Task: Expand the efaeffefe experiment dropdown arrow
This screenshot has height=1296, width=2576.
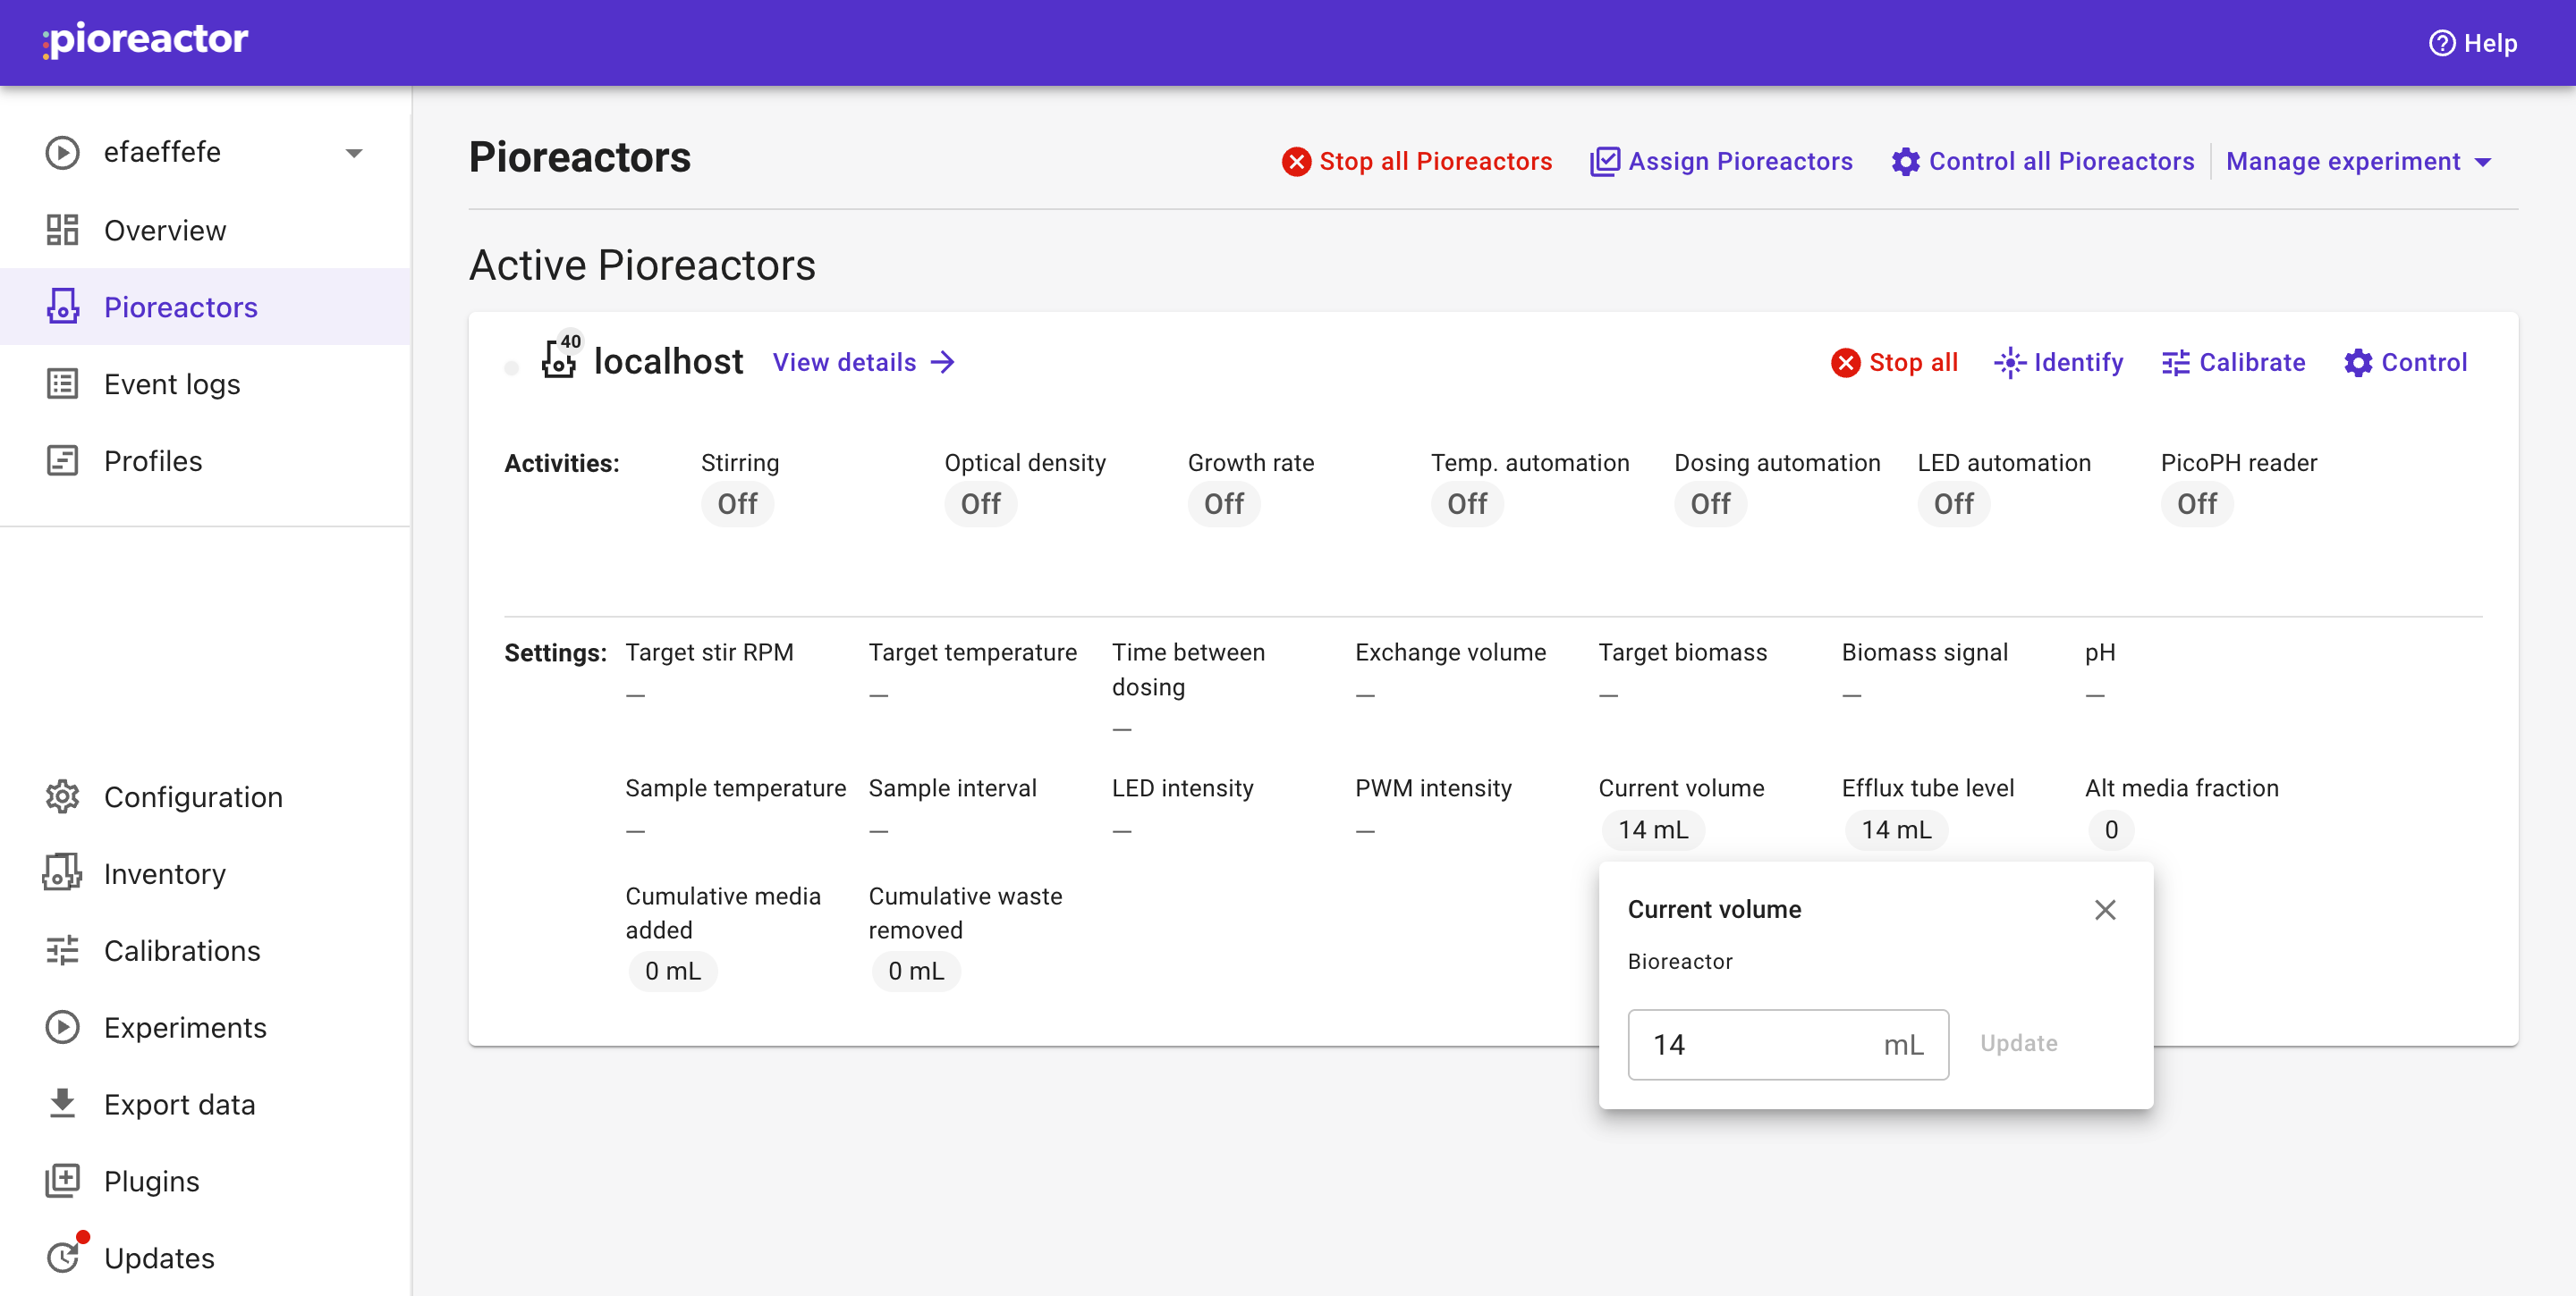Action: pyautogui.click(x=354, y=153)
